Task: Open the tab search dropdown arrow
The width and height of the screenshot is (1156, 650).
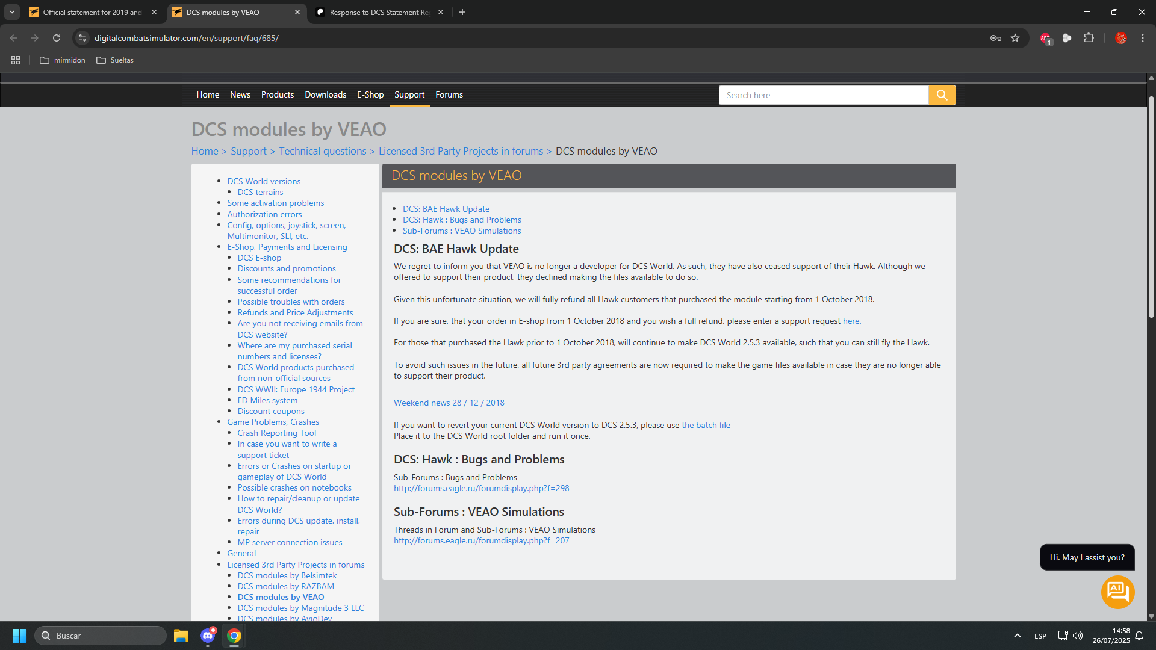Action: tap(12, 12)
